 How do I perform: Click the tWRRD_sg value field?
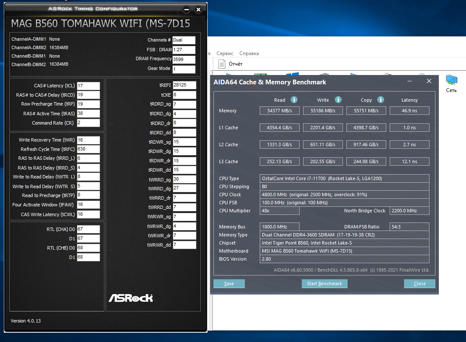tap(185, 179)
